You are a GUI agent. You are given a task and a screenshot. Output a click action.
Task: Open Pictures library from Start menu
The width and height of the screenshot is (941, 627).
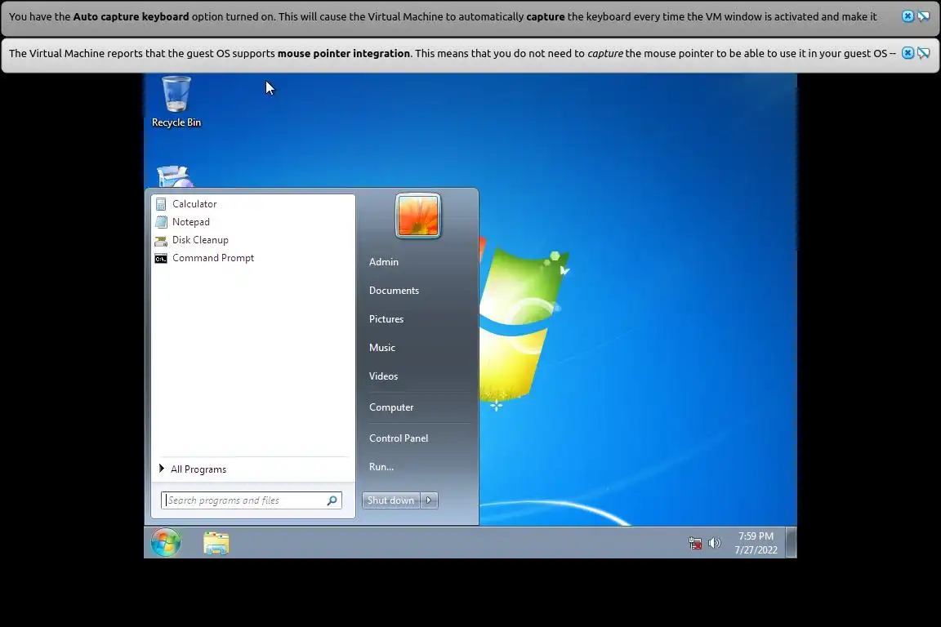pos(386,319)
